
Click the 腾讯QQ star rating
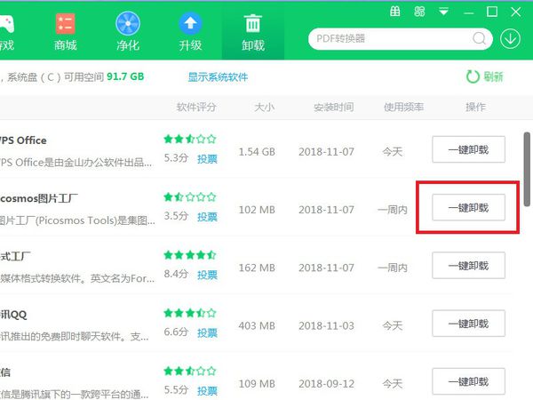pos(190,313)
